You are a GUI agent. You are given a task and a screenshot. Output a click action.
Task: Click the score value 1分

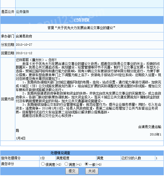42,158
